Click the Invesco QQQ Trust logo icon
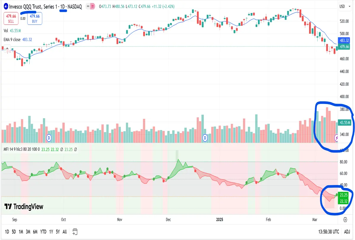Viewport: 355px width, 240px height. pyautogui.click(x=6, y=6)
